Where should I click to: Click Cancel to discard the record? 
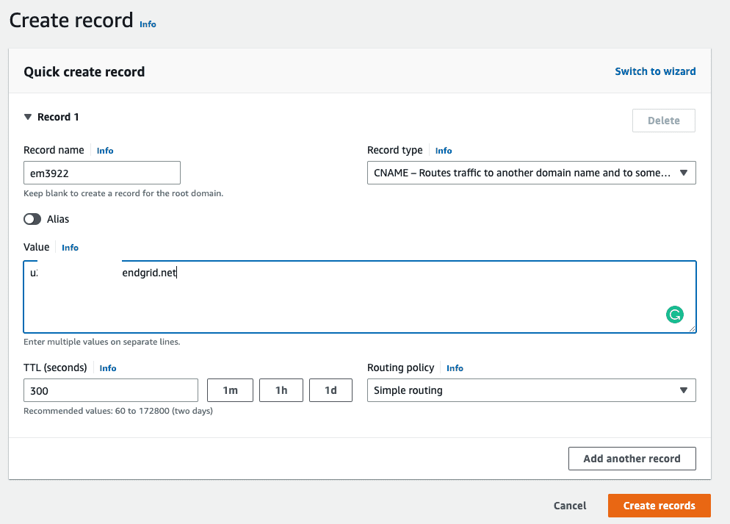[x=569, y=506]
